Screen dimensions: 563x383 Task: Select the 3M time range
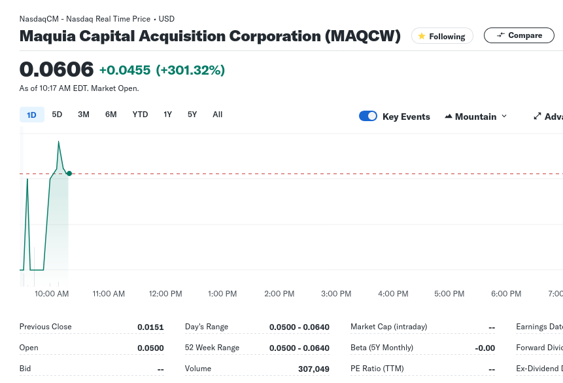pos(84,115)
